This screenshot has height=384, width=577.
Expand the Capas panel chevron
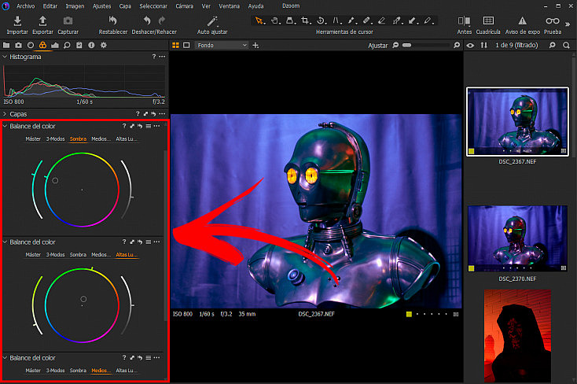pos(5,114)
